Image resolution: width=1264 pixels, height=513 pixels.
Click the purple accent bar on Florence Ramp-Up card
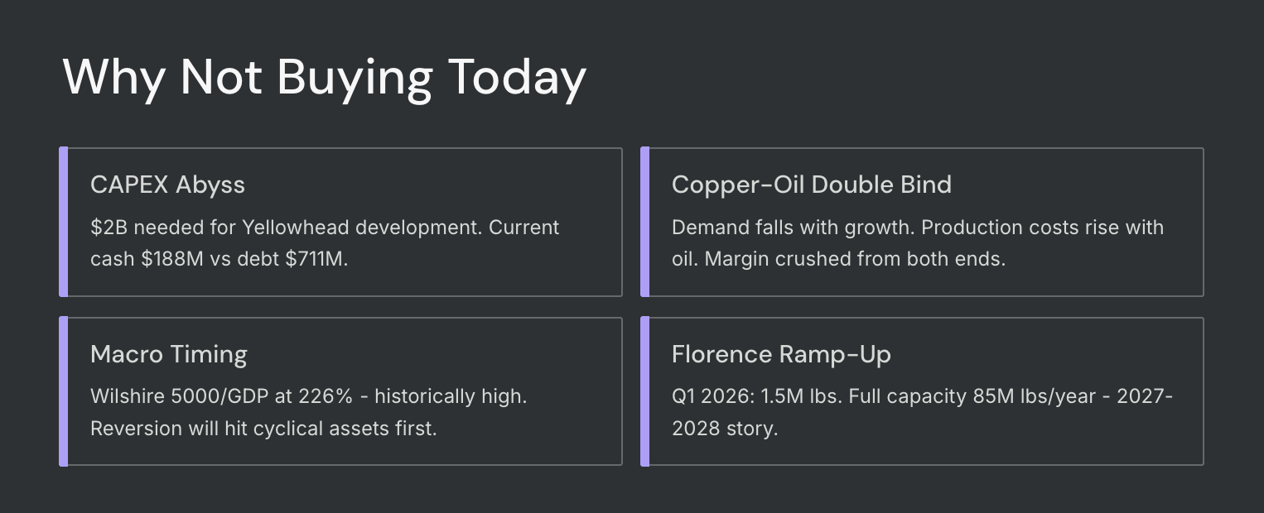(644, 391)
